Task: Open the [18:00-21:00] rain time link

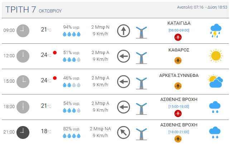Action: click(x=178, y=132)
